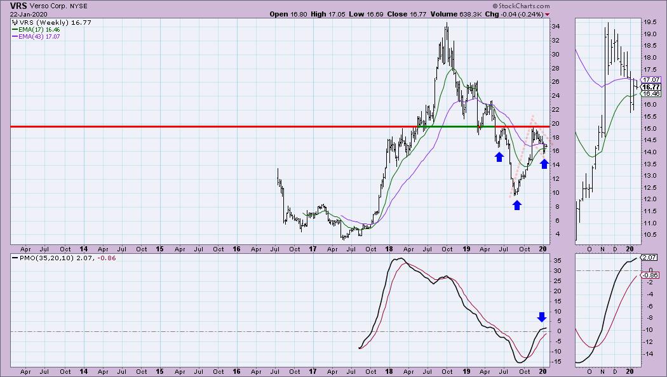667x377 pixels.
Task: Click the red down-triangle change indicator
Action: [547, 15]
